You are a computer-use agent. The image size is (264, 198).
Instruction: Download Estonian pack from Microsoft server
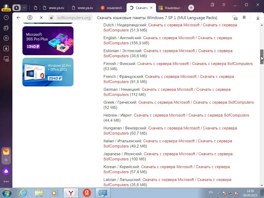169,51
